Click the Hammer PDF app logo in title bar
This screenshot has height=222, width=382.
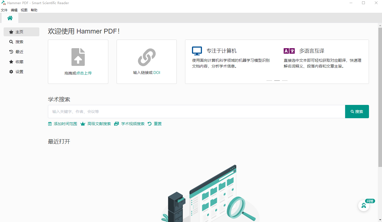click(4, 3)
